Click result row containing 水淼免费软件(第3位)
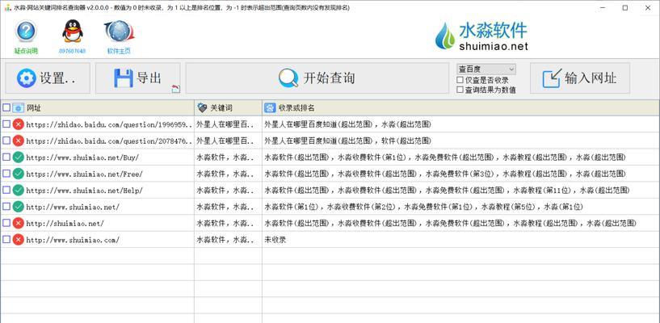 tap(445, 174)
